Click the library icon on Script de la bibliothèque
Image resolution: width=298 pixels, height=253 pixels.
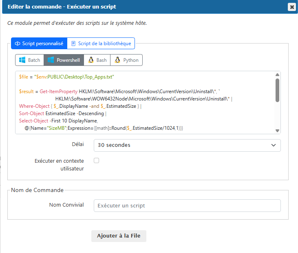pos(73,44)
